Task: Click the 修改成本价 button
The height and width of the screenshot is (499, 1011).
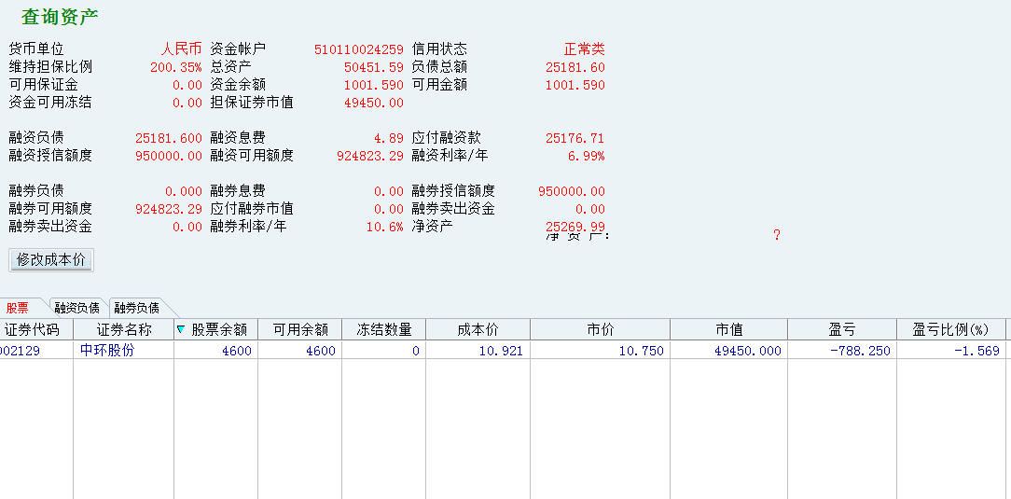Action: (51, 260)
